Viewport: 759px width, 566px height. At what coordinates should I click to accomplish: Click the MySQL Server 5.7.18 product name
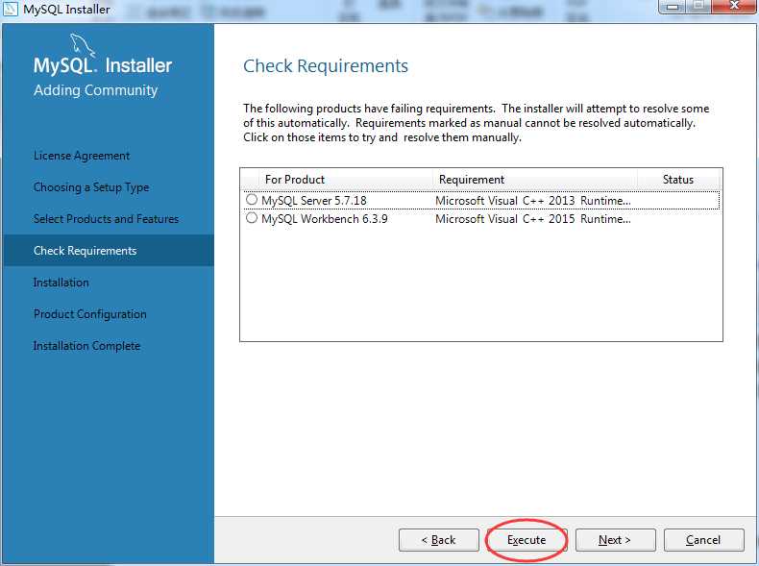point(313,201)
